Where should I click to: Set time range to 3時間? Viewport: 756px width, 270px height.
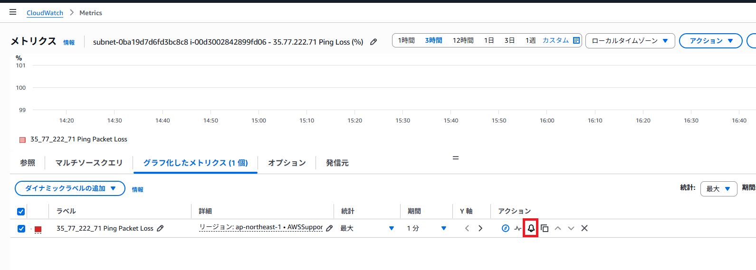coord(433,40)
